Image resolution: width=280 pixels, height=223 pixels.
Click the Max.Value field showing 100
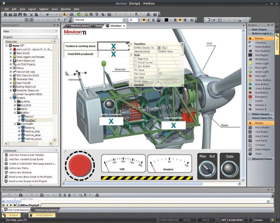tap(169, 73)
